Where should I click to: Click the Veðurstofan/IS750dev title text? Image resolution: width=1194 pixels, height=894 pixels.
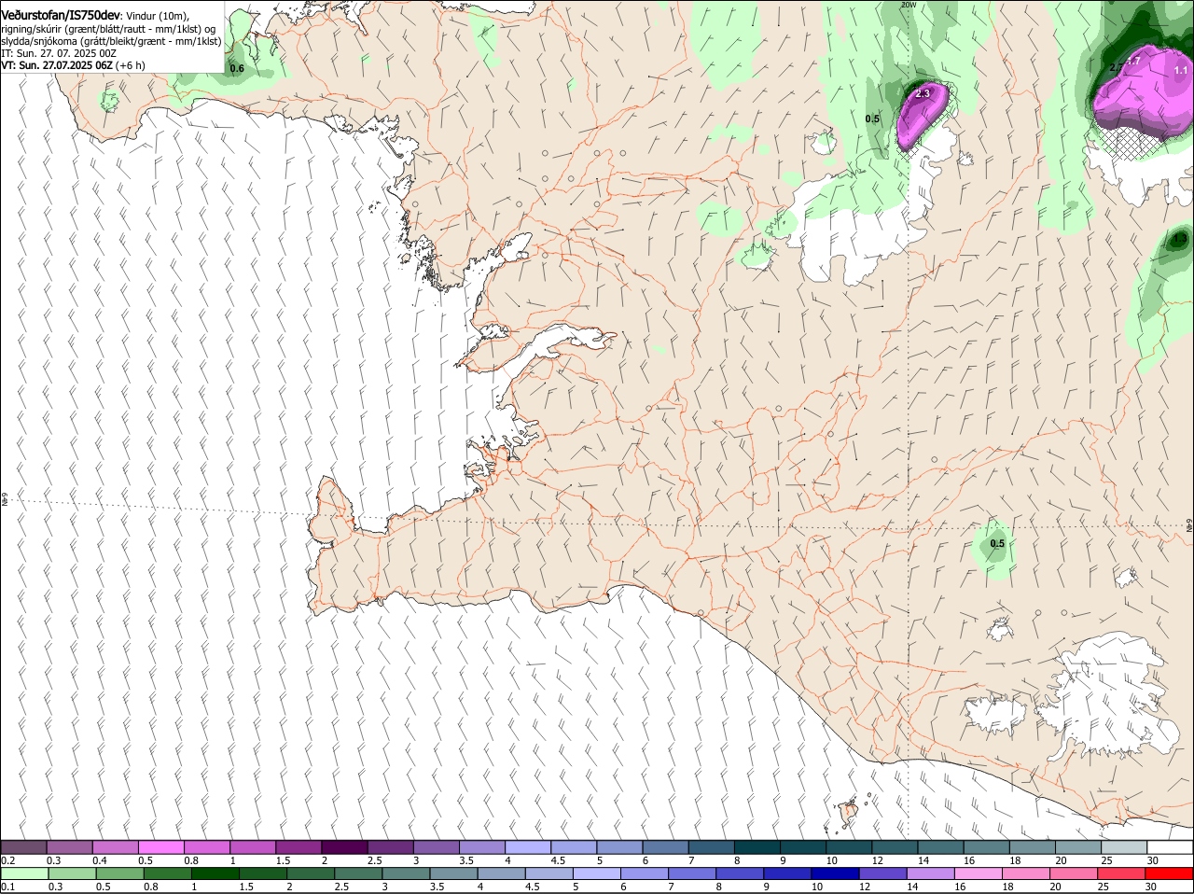pos(61,16)
